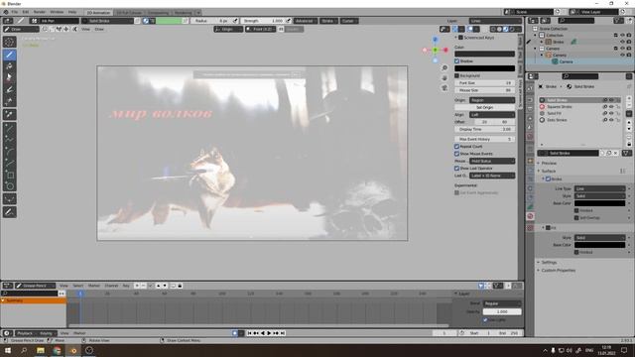
Task: Open the Advanced brush settings popover
Action: click(x=304, y=21)
